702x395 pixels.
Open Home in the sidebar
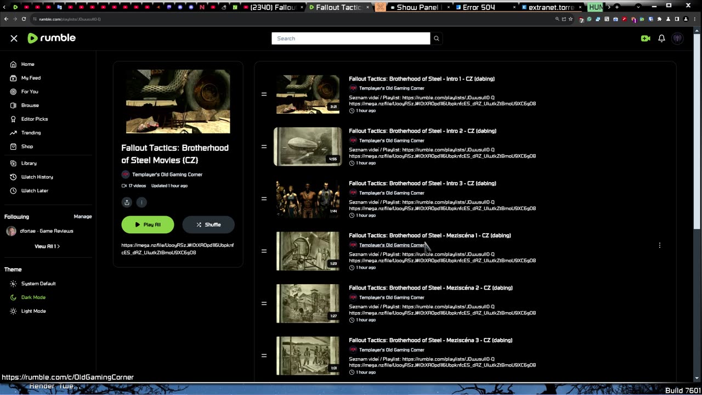pos(28,64)
